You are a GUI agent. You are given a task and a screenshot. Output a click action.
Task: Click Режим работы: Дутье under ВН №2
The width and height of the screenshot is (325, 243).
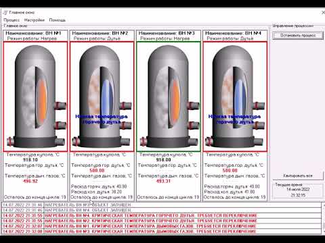pos(97,38)
